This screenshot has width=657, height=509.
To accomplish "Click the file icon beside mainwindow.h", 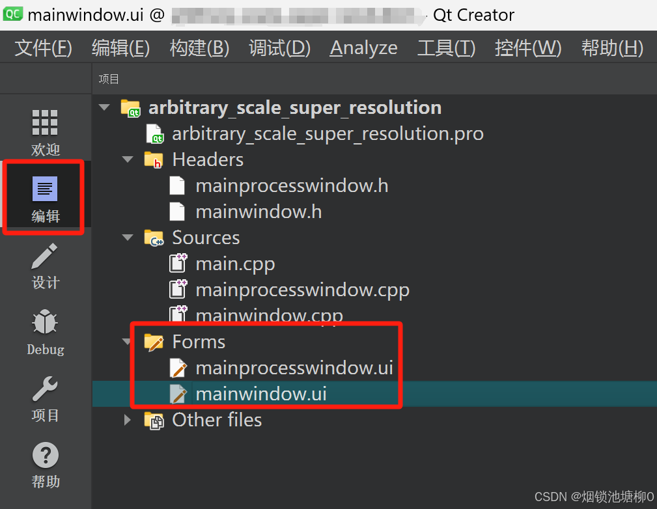I will (177, 212).
